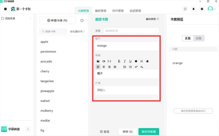Screen dimensions: 219x136
Task: Click the question field containing orange
Action: coord(127,46)
